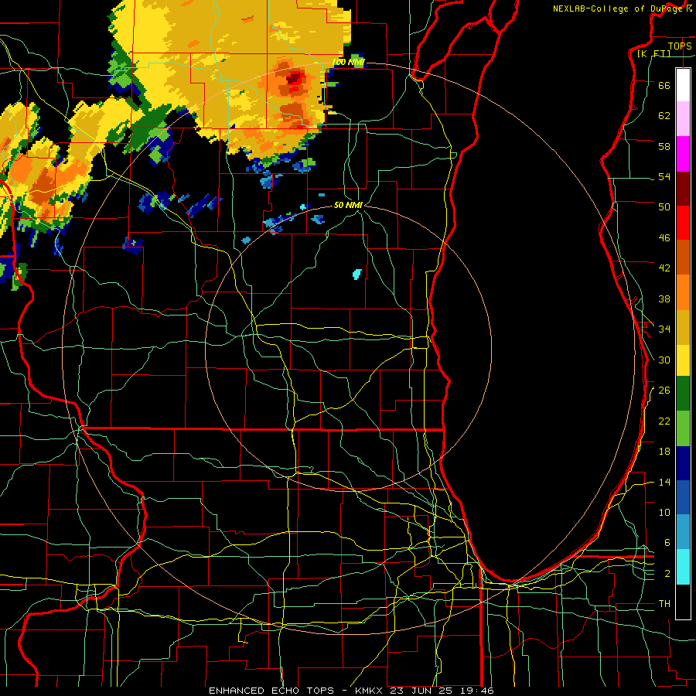Click the 10 legend value
The image size is (696, 696).
click(664, 512)
